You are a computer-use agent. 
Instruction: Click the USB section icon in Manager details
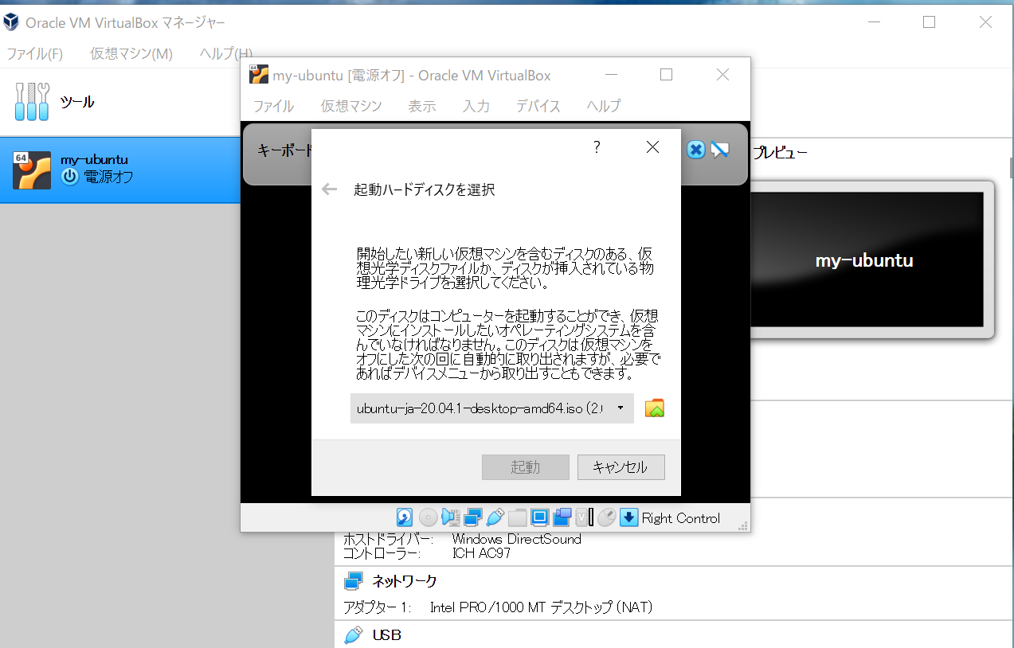(353, 635)
